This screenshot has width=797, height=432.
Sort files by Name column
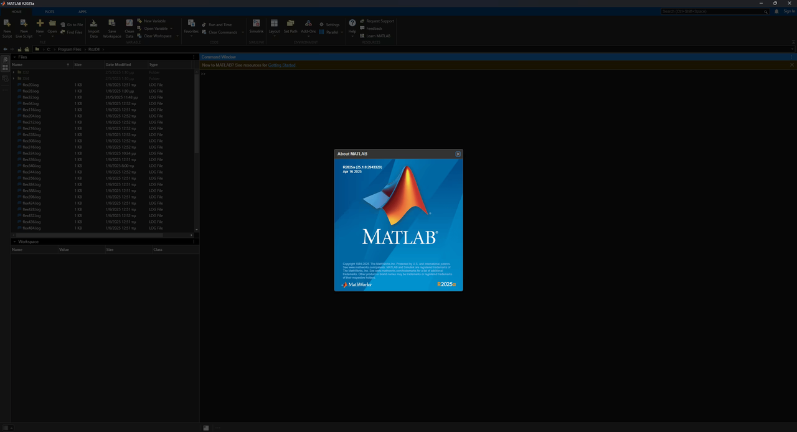point(41,65)
